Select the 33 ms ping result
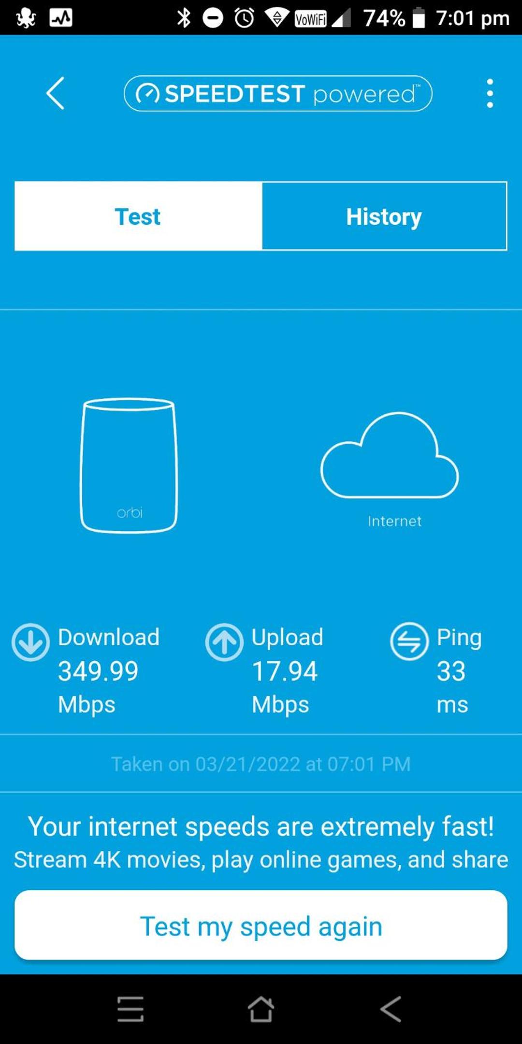The width and height of the screenshot is (522, 1044). coord(452,687)
